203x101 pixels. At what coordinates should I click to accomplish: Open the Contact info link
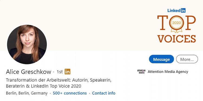coord(104,93)
